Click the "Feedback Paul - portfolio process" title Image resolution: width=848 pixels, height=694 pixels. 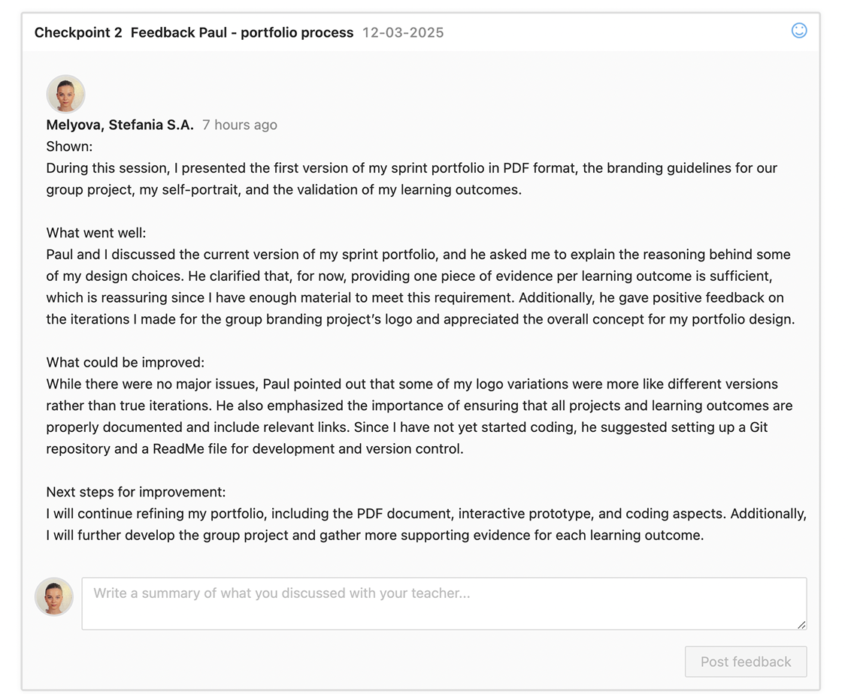coord(242,32)
